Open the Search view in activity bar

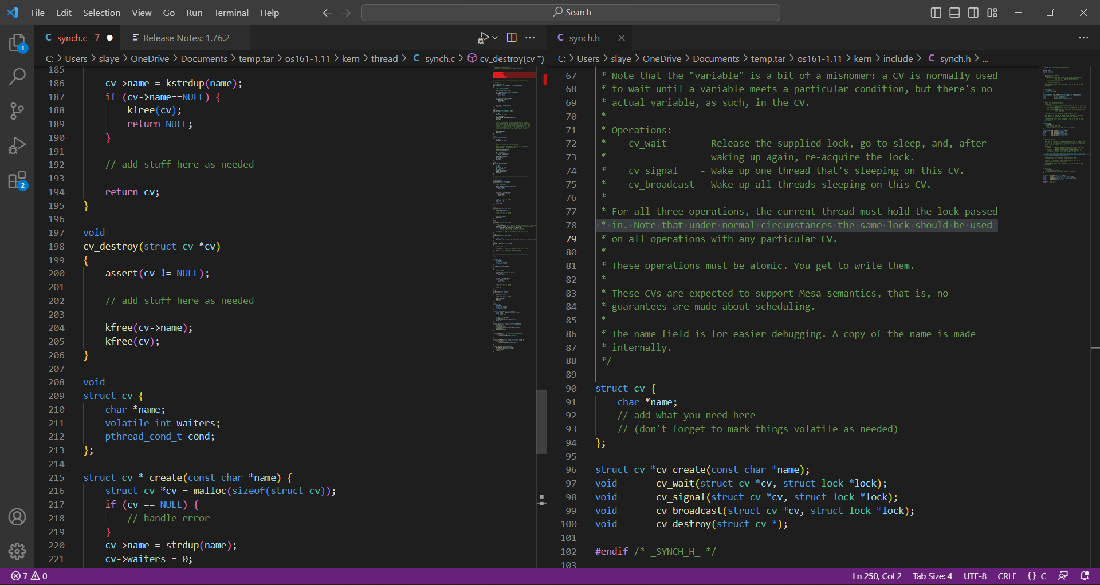point(17,76)
